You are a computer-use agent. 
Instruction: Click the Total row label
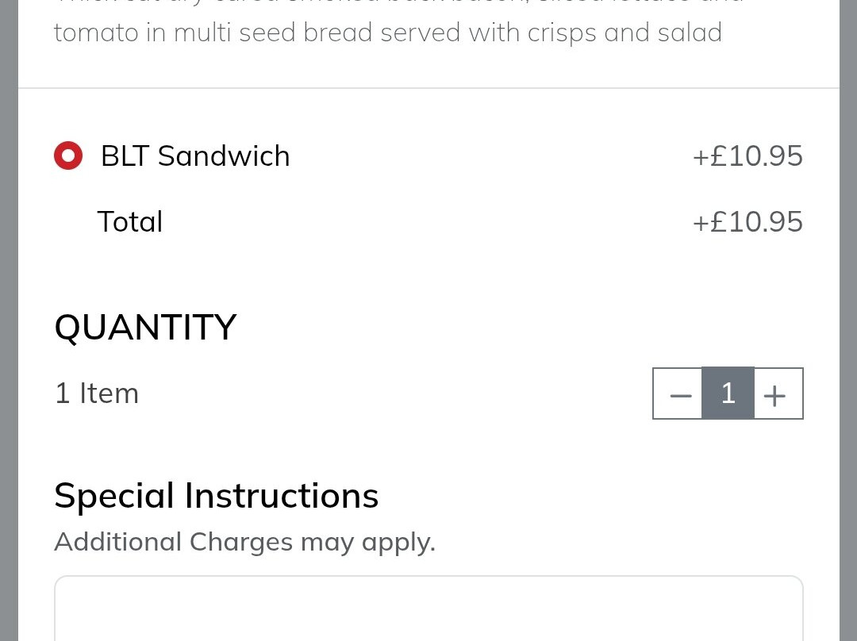[130, 221]
